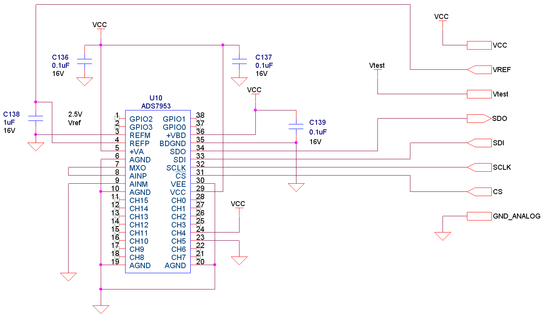Click the ground symbol wired to CH5

click(239, 260)
